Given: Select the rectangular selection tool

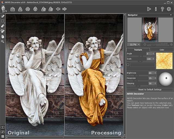Looking at the screenshot, I should pyautogui.click(x=3, y=21).
